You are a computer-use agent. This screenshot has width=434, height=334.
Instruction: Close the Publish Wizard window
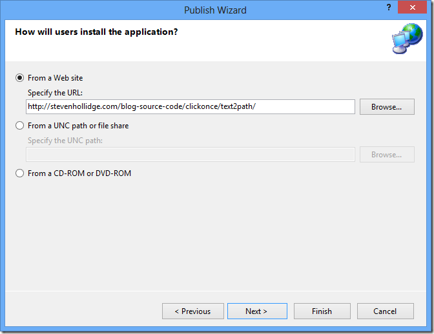click(412, 7)
